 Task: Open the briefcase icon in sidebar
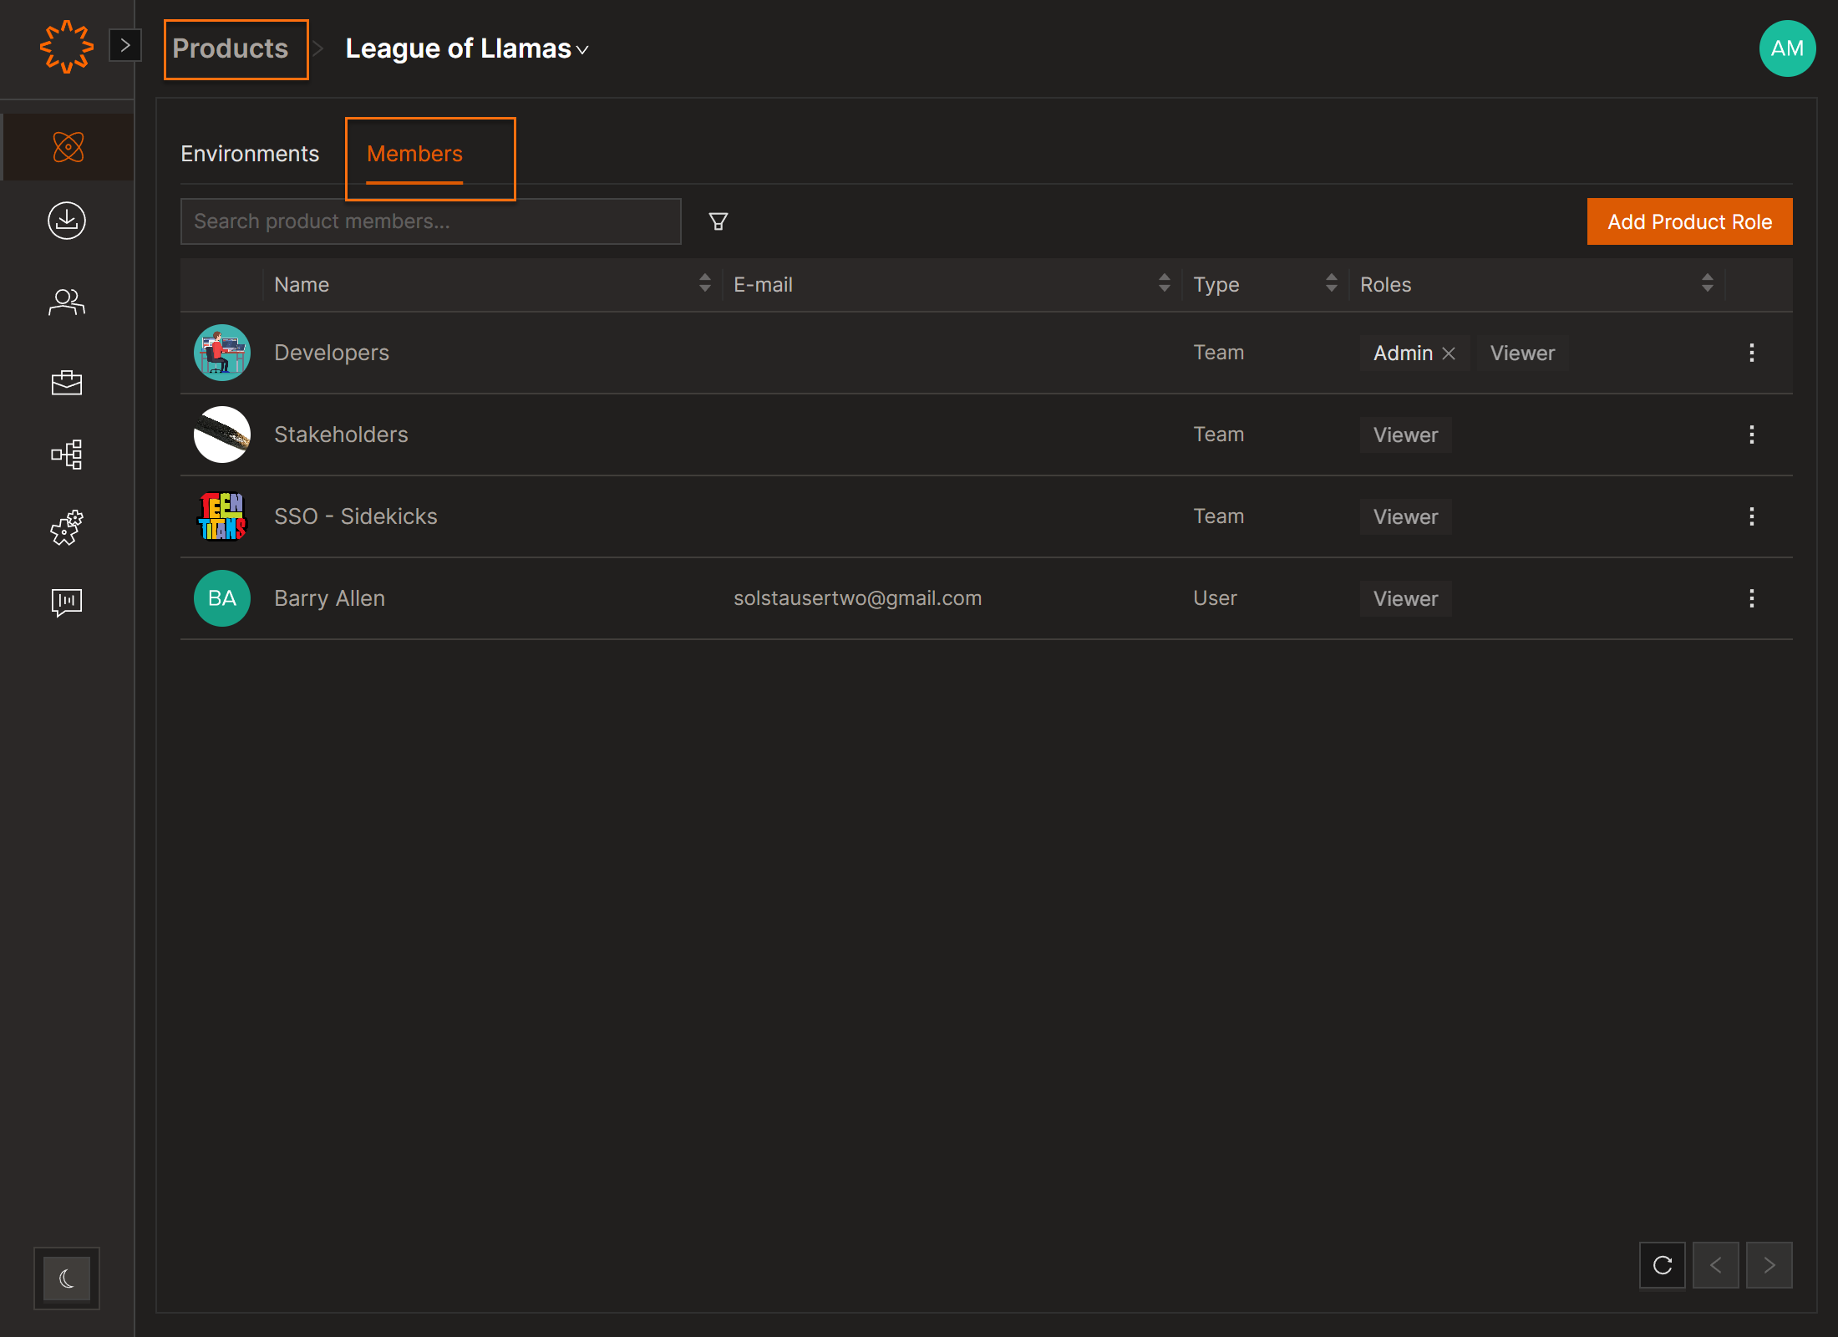(67, 383)
